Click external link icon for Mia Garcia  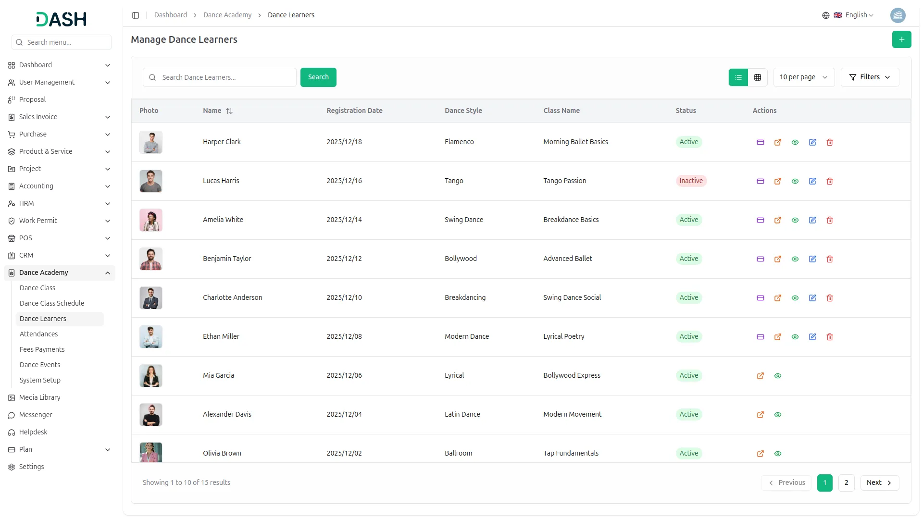coord(760,376)
